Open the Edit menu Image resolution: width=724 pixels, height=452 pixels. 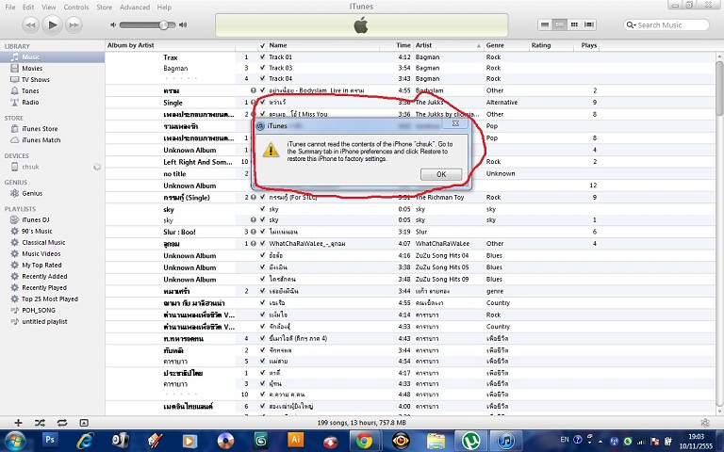(28, 7)
